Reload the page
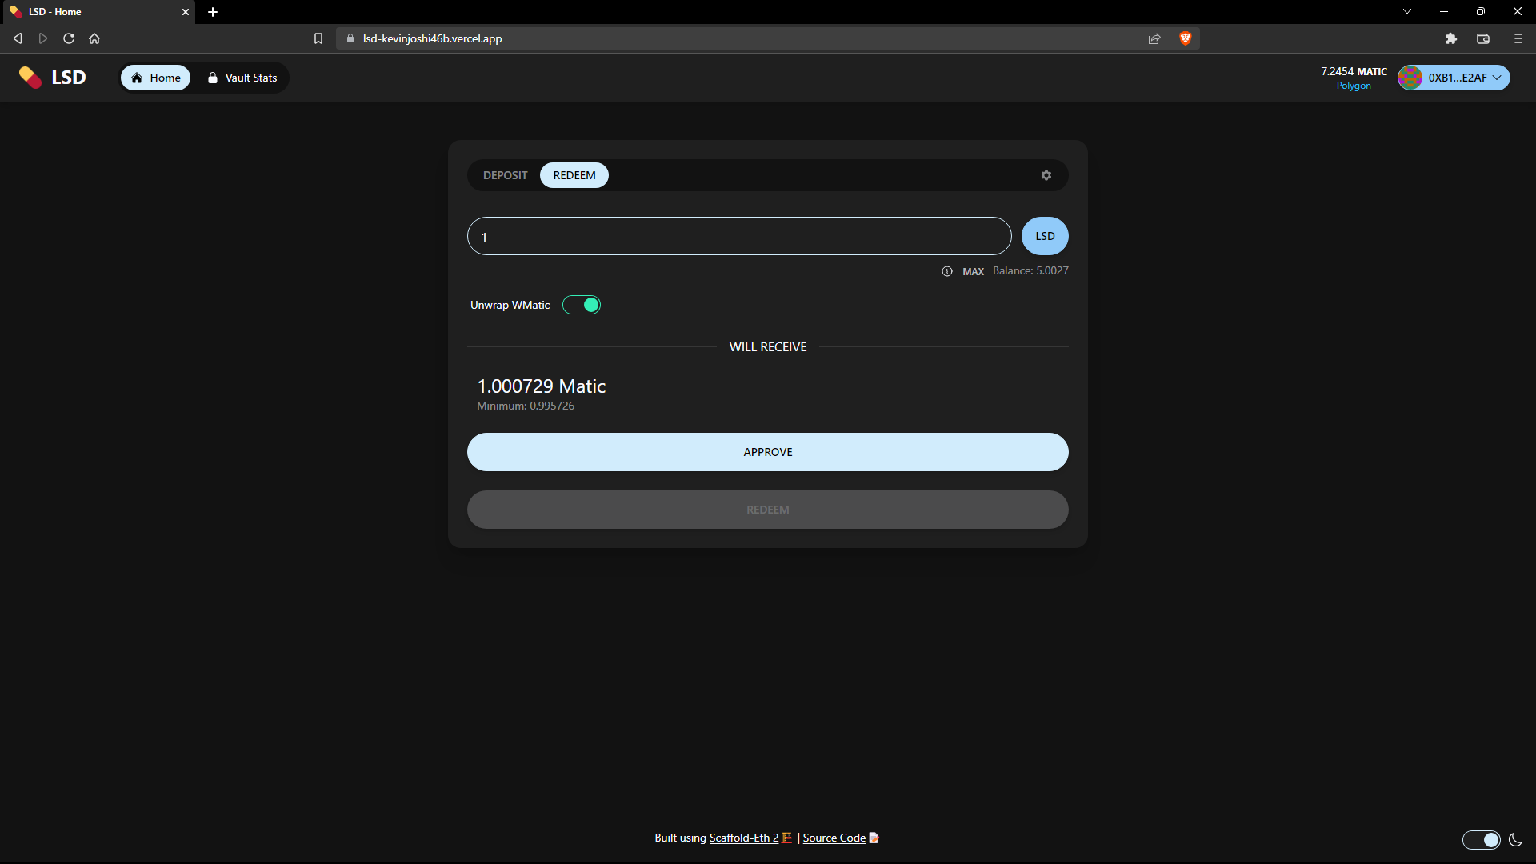1536x864 pixels. coord(69,38)
